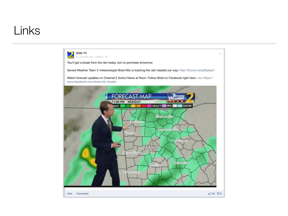
Task: Click the Atlanta label on the map
Action: tap(152, 147)
